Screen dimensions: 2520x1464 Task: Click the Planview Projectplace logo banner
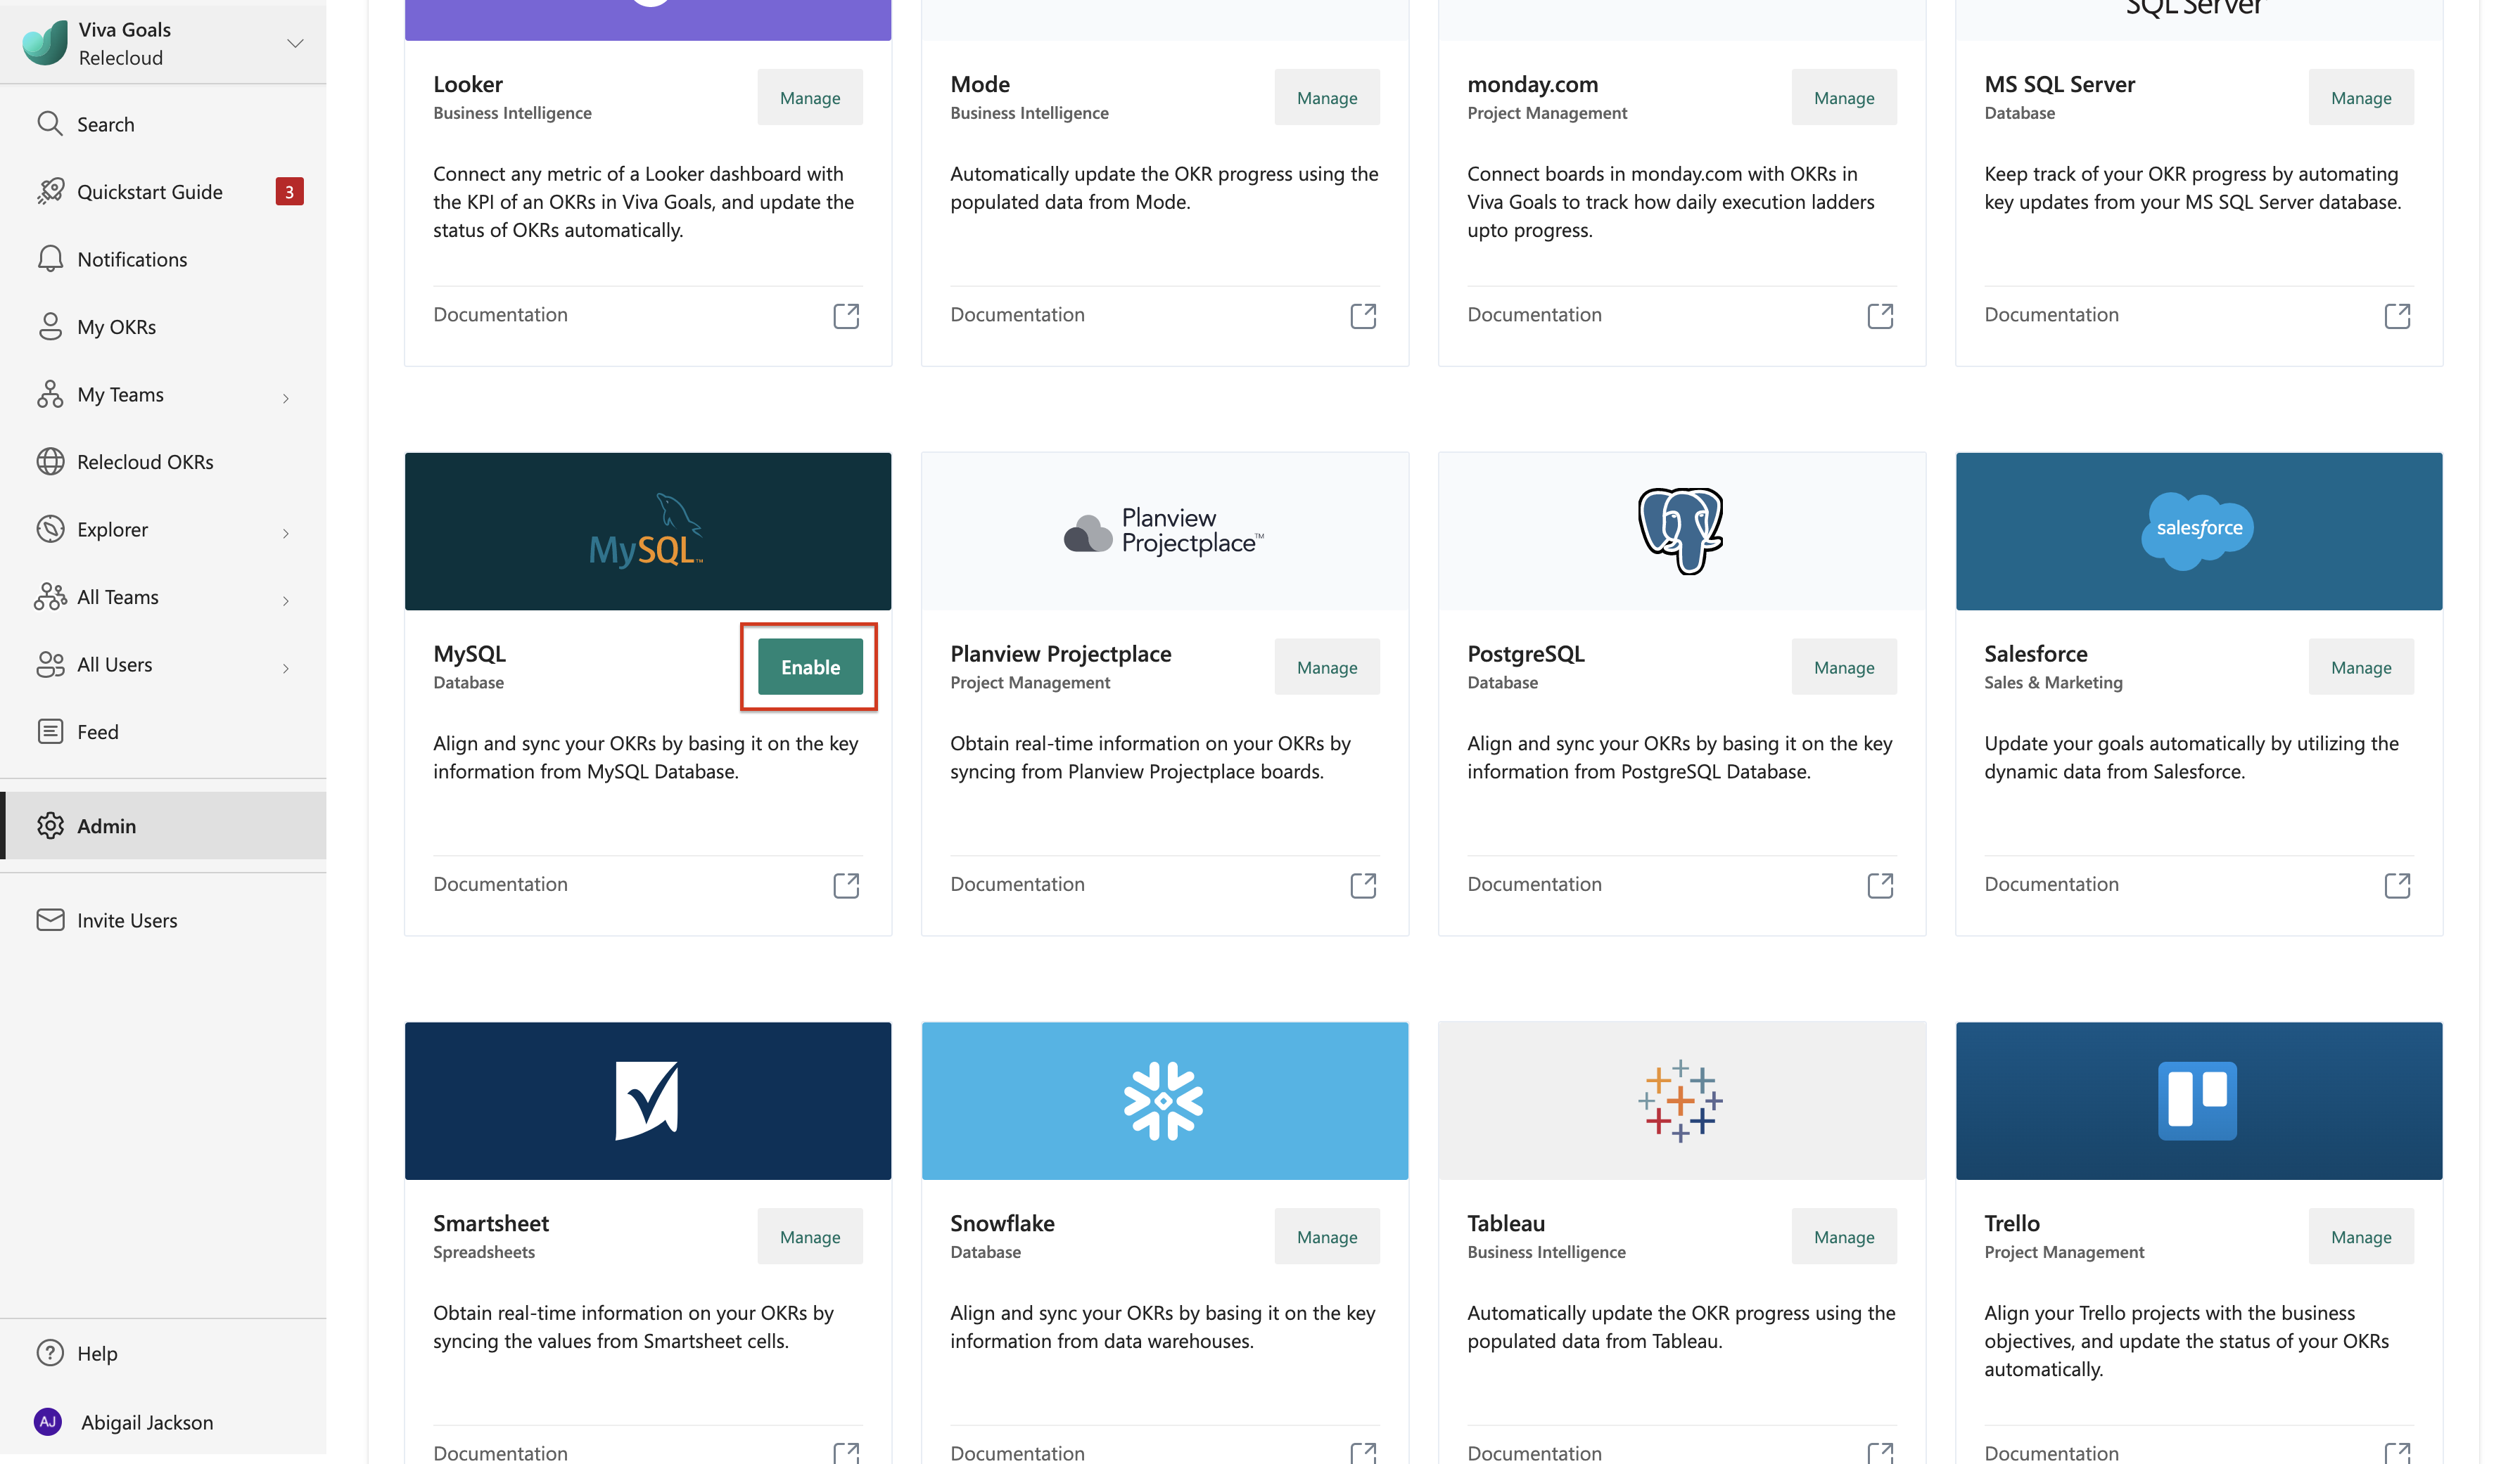1165,531
